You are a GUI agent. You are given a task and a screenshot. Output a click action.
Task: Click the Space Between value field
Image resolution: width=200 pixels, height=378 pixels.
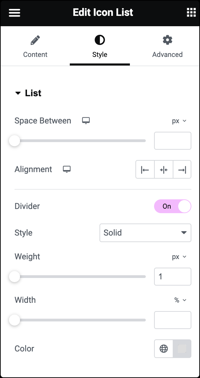(173, 141)
